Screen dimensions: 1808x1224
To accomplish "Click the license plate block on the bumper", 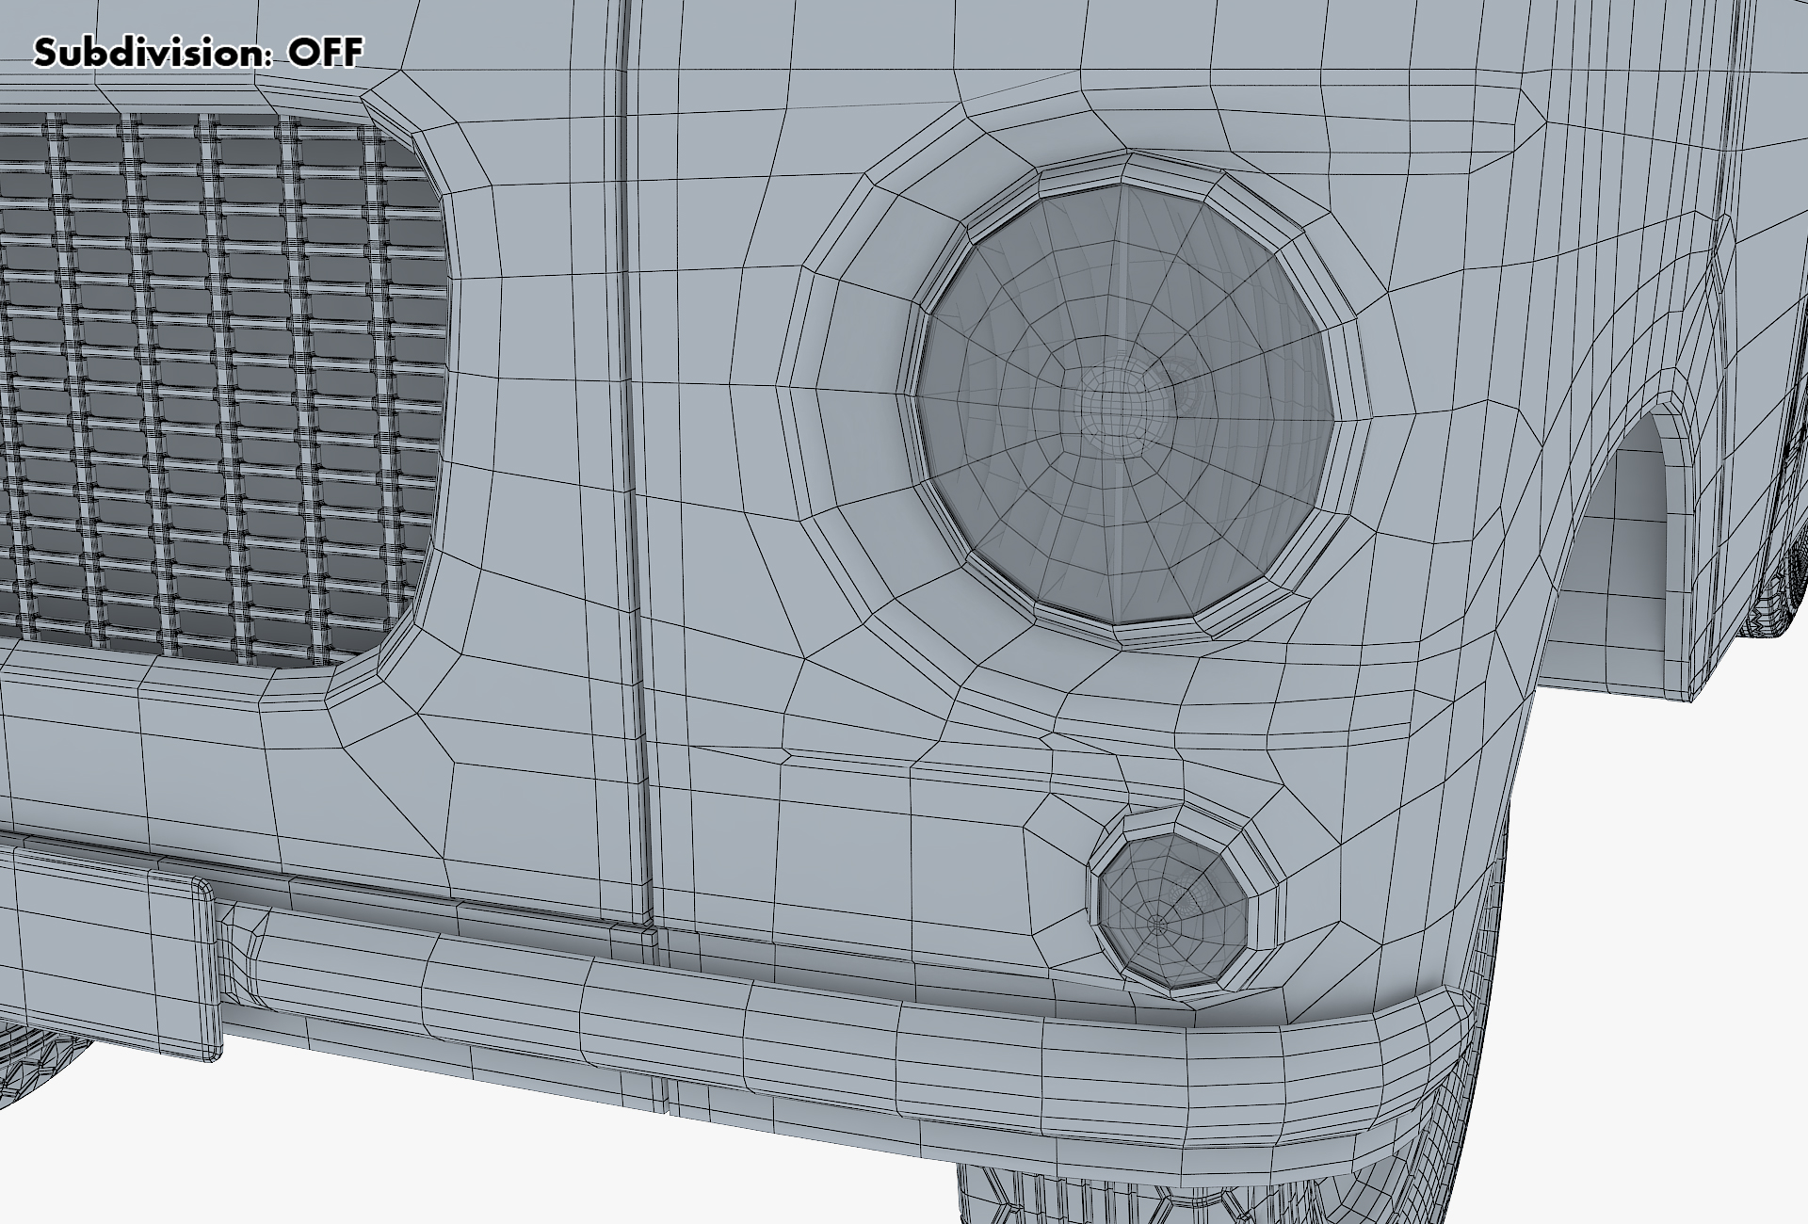I will point(104,951).
